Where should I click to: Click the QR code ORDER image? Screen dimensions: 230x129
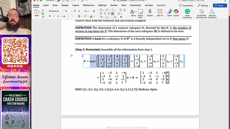click(15, 53)
